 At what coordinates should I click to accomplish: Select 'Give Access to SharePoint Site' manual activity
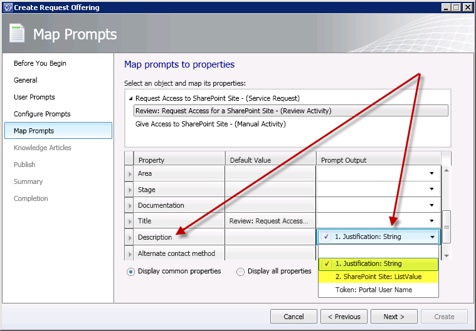tap(211, 124)
